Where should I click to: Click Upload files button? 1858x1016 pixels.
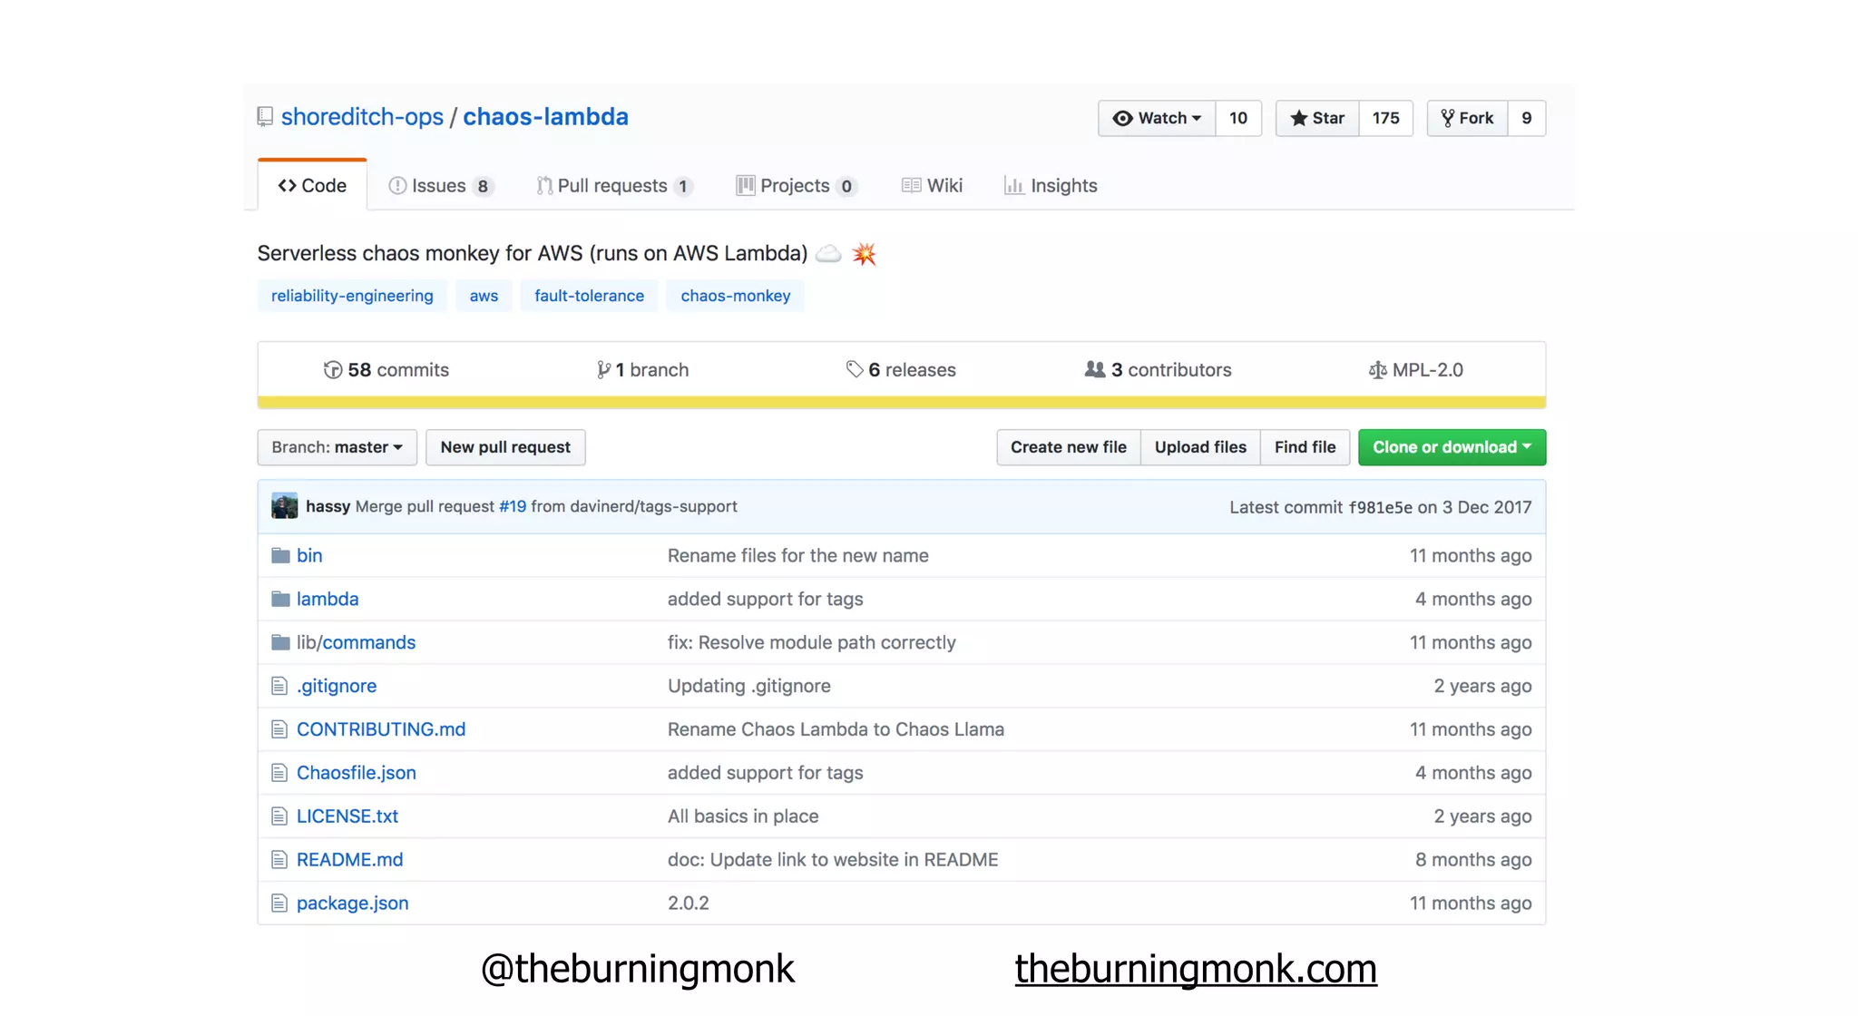click(1200, 447)
